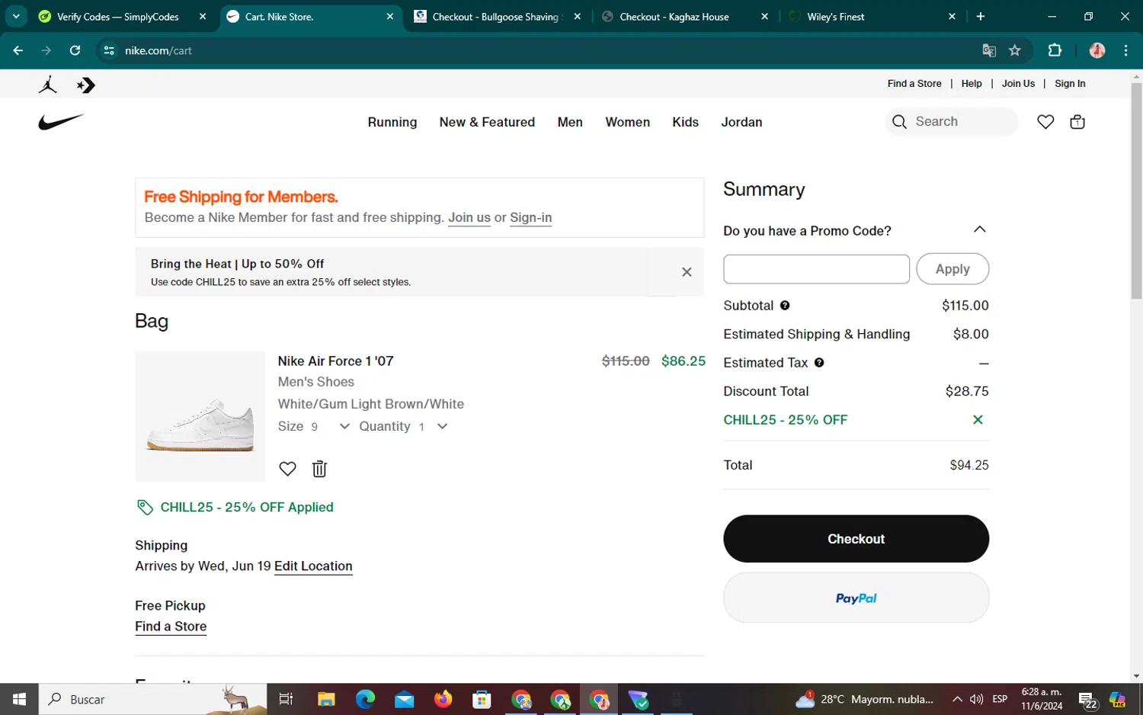
Task: Click the Apply promo button
Action: click(x=952, y=269)
